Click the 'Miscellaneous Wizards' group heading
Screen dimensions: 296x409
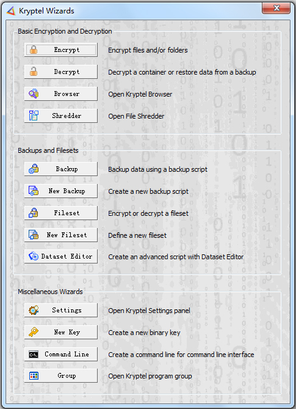point(50,292)
